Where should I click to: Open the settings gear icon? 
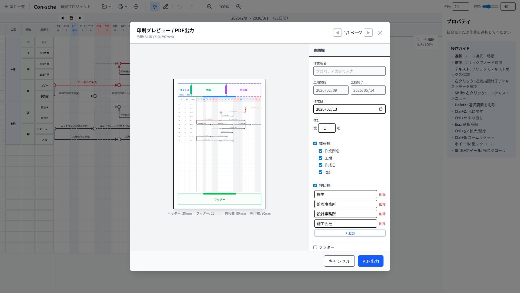[136, 7]
